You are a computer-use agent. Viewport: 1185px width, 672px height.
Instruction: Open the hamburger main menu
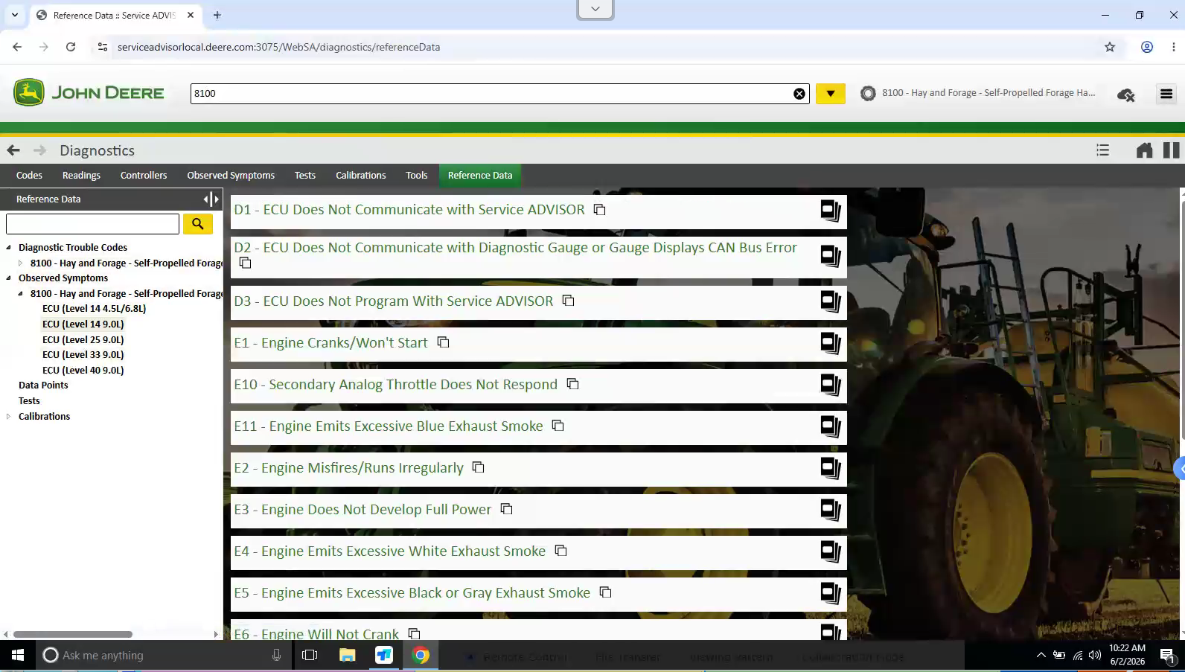click(x=1166, y=94)
